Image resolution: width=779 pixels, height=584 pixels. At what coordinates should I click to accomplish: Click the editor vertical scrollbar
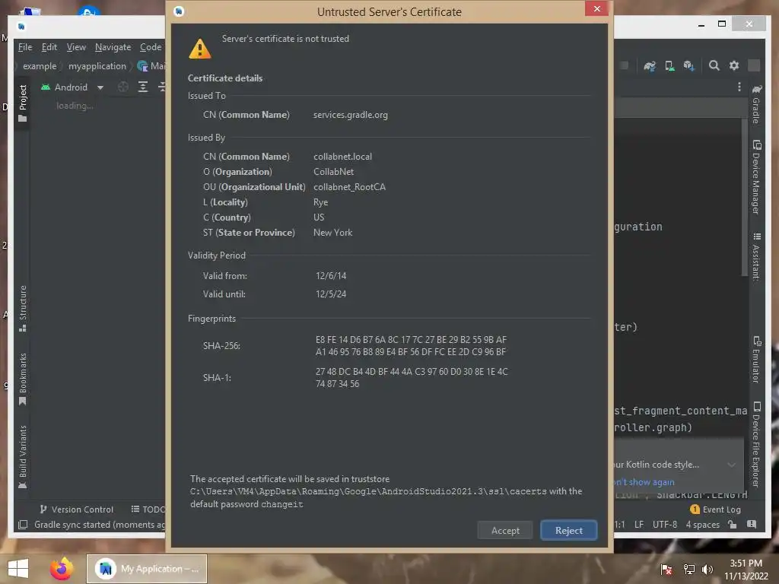[x=745, y=197]
